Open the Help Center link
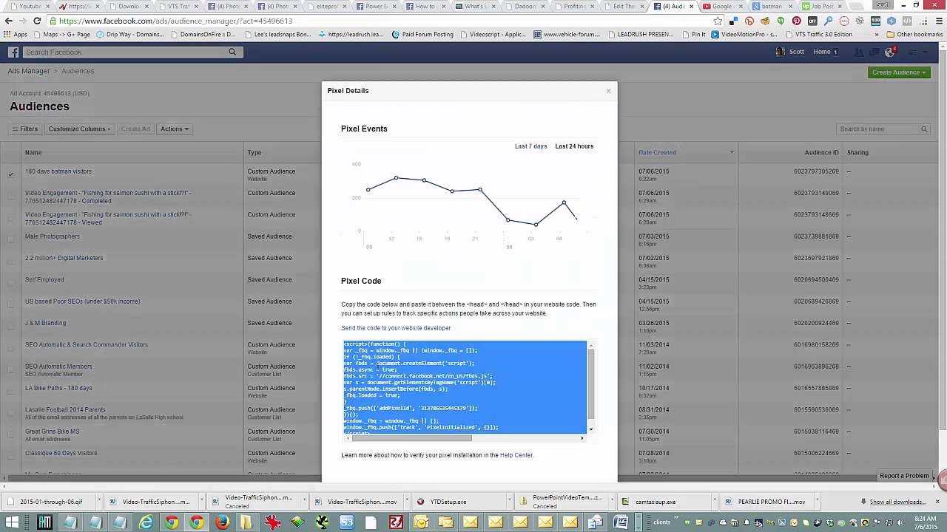The width and height of the screenshot is (947, 532). point(516,455)
